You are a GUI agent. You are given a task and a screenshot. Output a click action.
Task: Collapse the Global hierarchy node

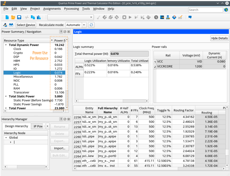(6, 138)
